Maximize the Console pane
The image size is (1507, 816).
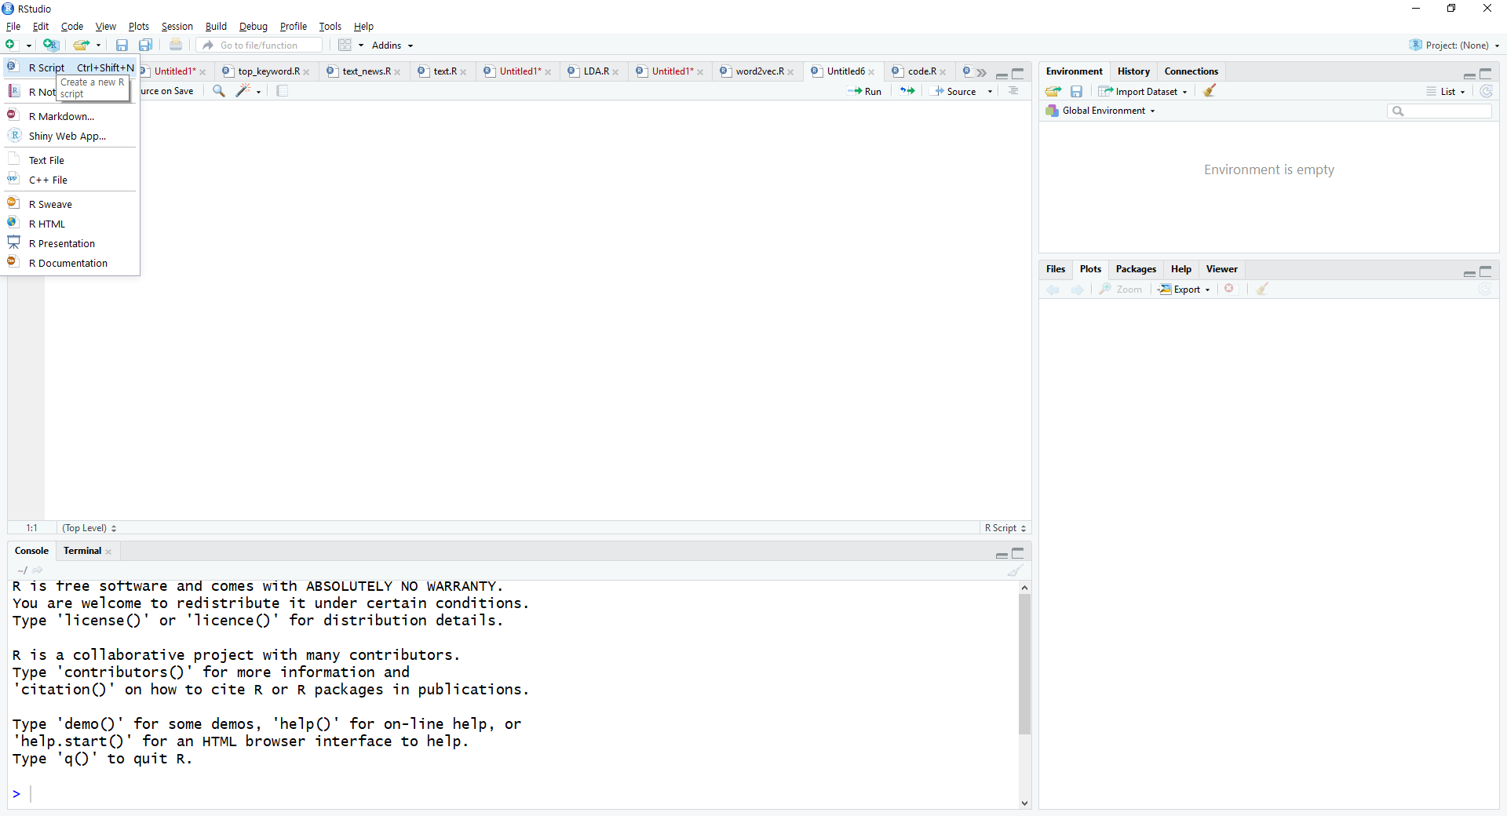[x=1018, y=553]
